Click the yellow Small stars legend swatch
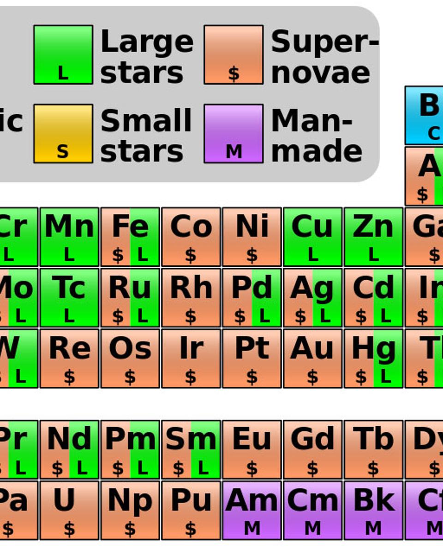Screen dimensions: 443x553 click(63, 134)
